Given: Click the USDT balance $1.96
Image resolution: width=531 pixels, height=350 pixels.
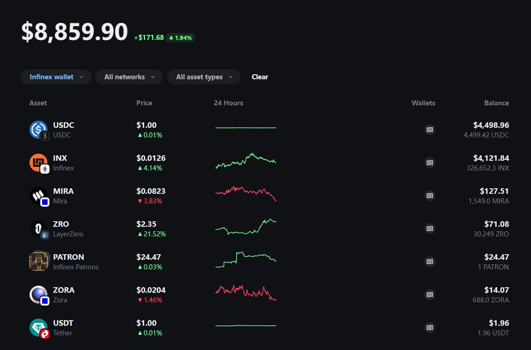Looking at the screenshot, I should click(499, 323).
